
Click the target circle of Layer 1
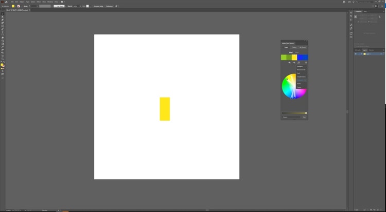coord(381,54)
